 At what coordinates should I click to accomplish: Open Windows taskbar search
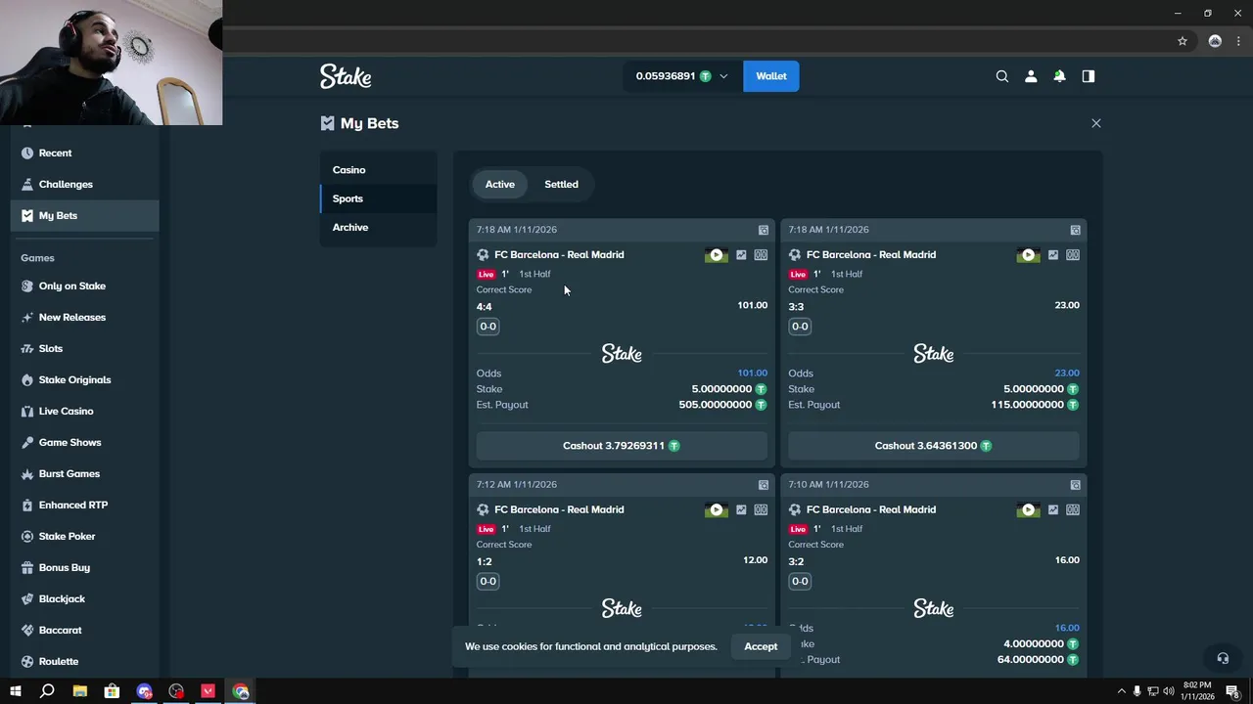[47, 691]
